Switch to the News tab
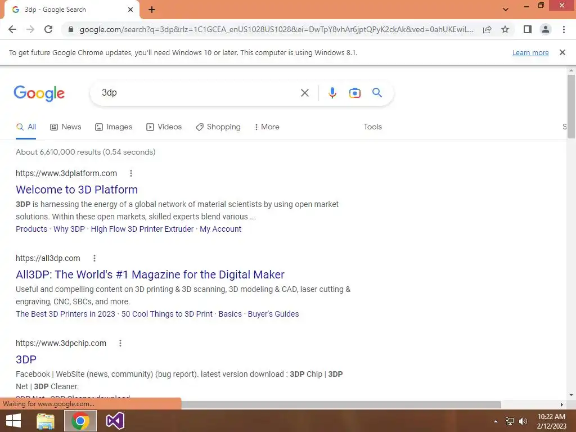576x432 pixels. (66, 127)
